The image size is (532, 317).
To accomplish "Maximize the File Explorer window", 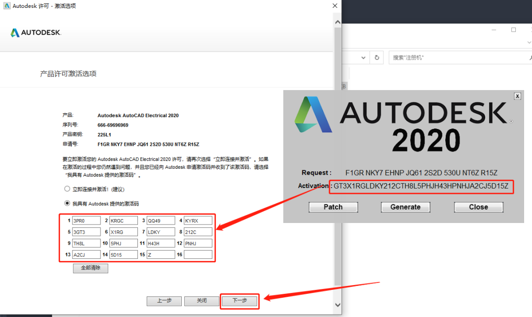I will (513, 30).
